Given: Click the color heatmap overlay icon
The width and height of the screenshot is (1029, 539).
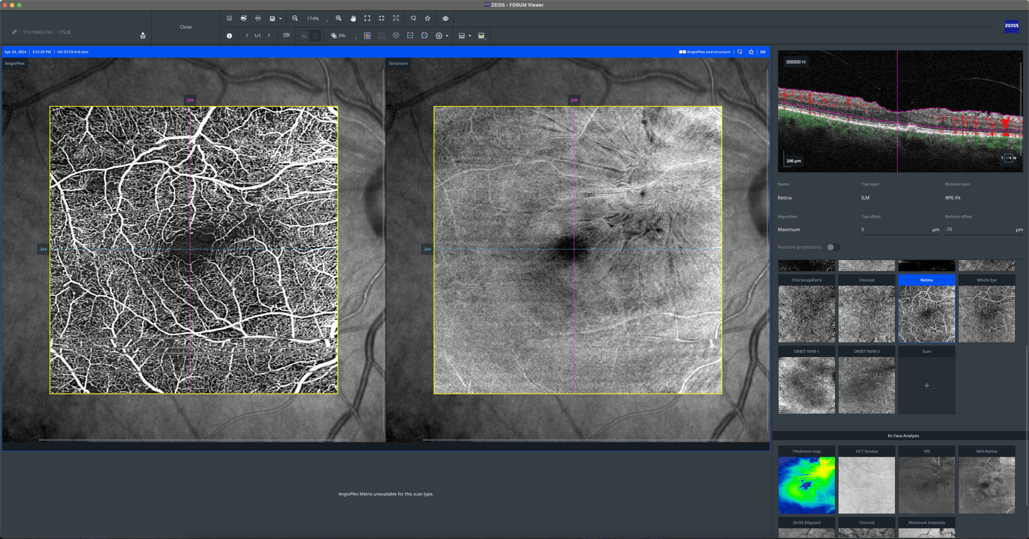Looking at the screenshot, I should [367, 36].
